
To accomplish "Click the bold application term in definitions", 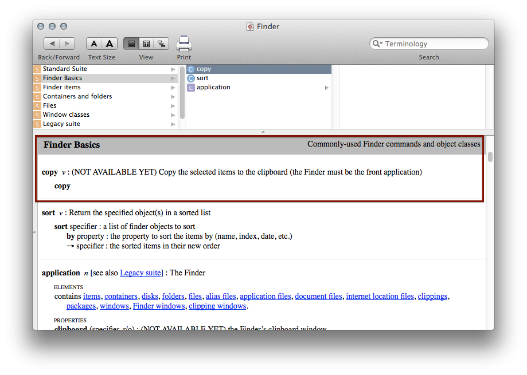I will click(x=61, y=273).
